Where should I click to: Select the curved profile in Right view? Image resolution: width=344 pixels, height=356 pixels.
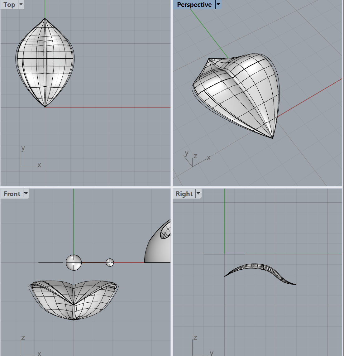(260, 274)
